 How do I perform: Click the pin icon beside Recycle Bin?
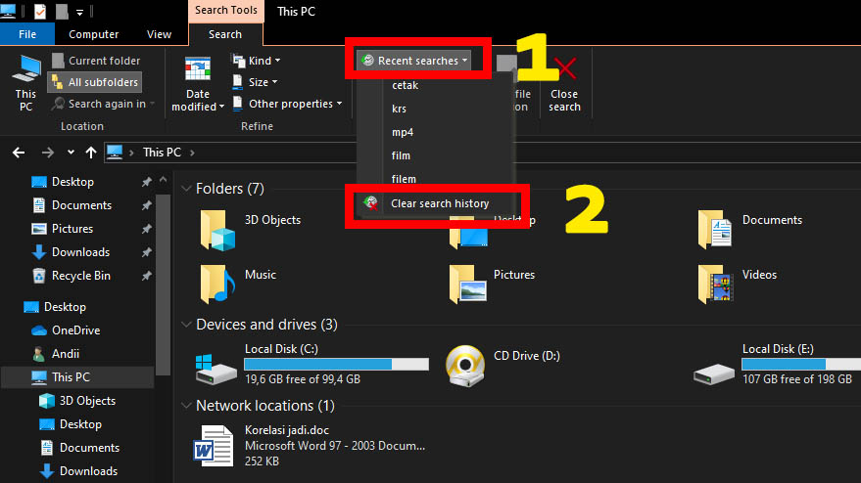click(146, 276)
